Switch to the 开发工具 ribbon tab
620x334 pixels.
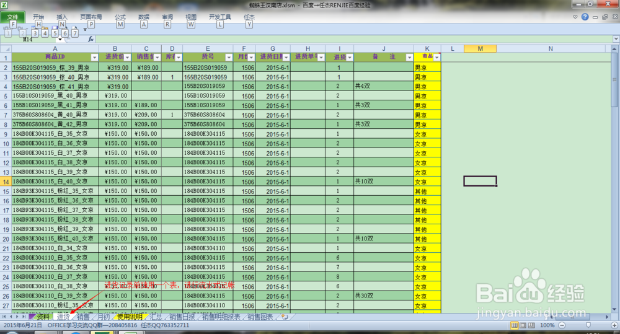pyautogui.click(x=220, y=17)
